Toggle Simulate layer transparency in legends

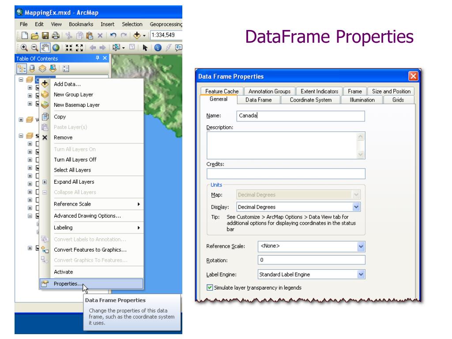[x=210, y=287]
